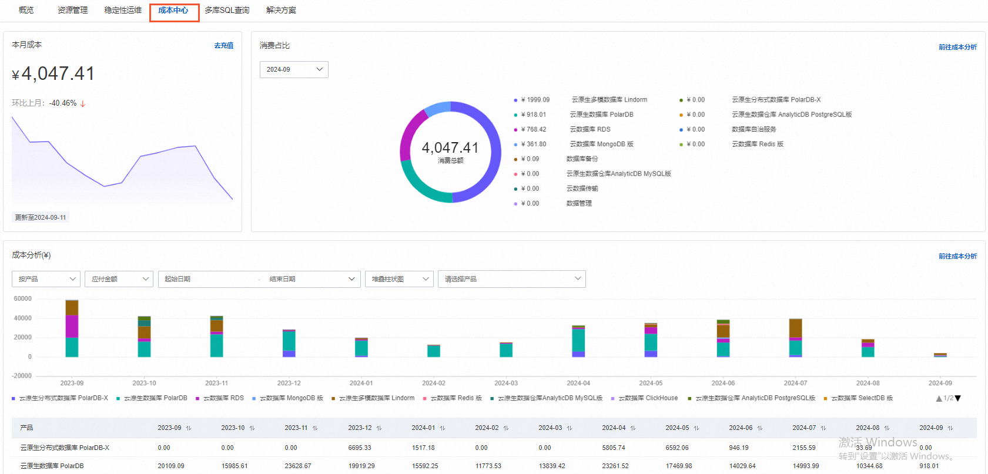Toggle the 云数据库 RDS series in bar chart legend
The width and height of the screenshot is (988, 474).
tap(220, 398)
